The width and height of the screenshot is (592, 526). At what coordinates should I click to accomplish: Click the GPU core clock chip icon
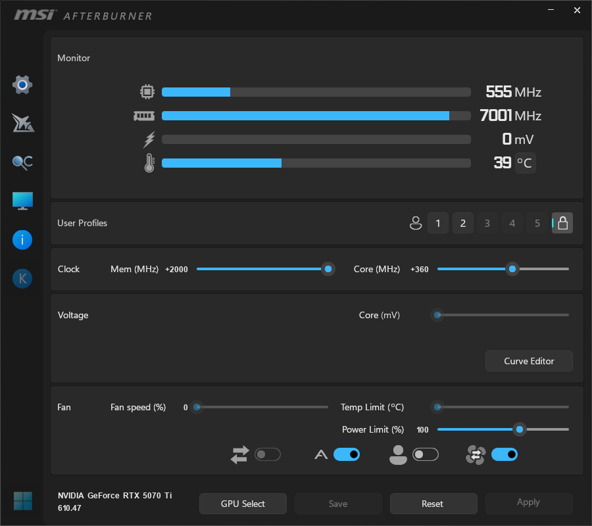click(147, 91)
